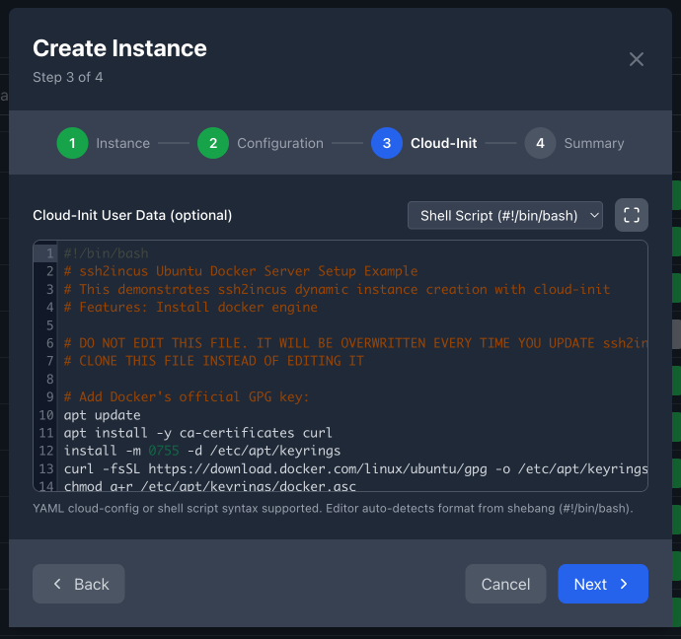This screenshot has width=681, height=639.
Task: Go back with the Back button
Action: tap(79, 584)
